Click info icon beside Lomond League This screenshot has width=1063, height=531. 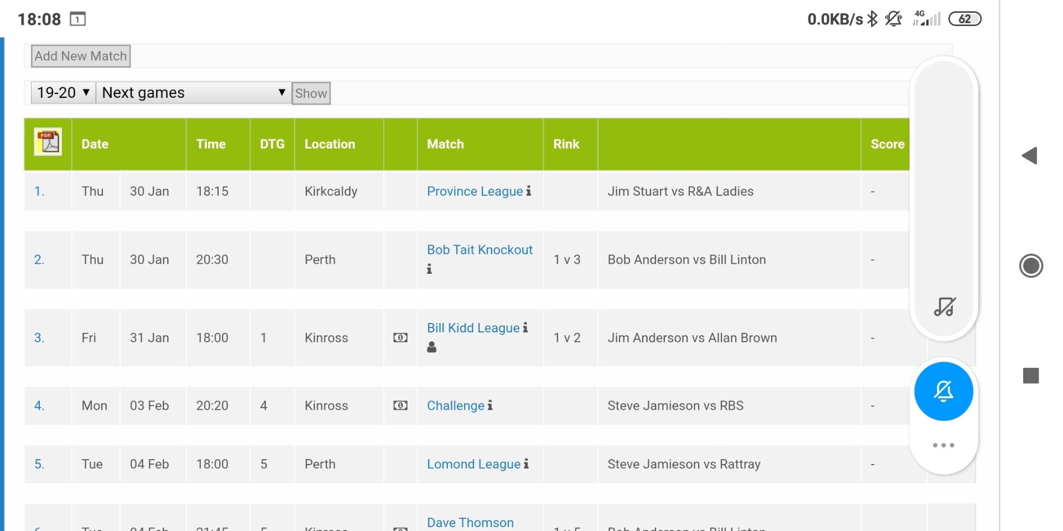tap(527, 464)
